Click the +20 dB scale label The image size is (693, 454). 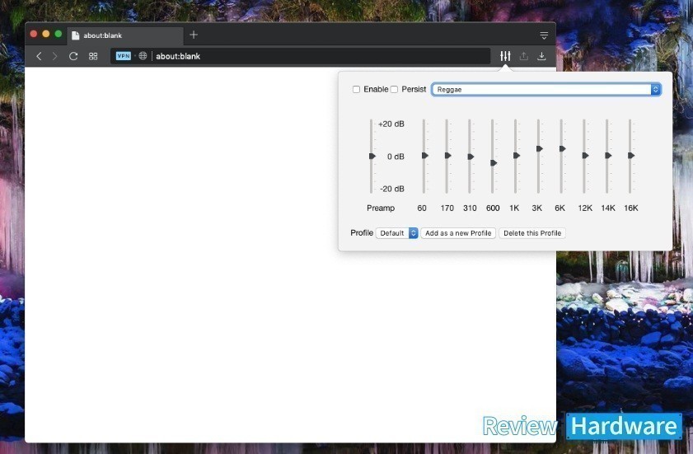coord(391,124)
